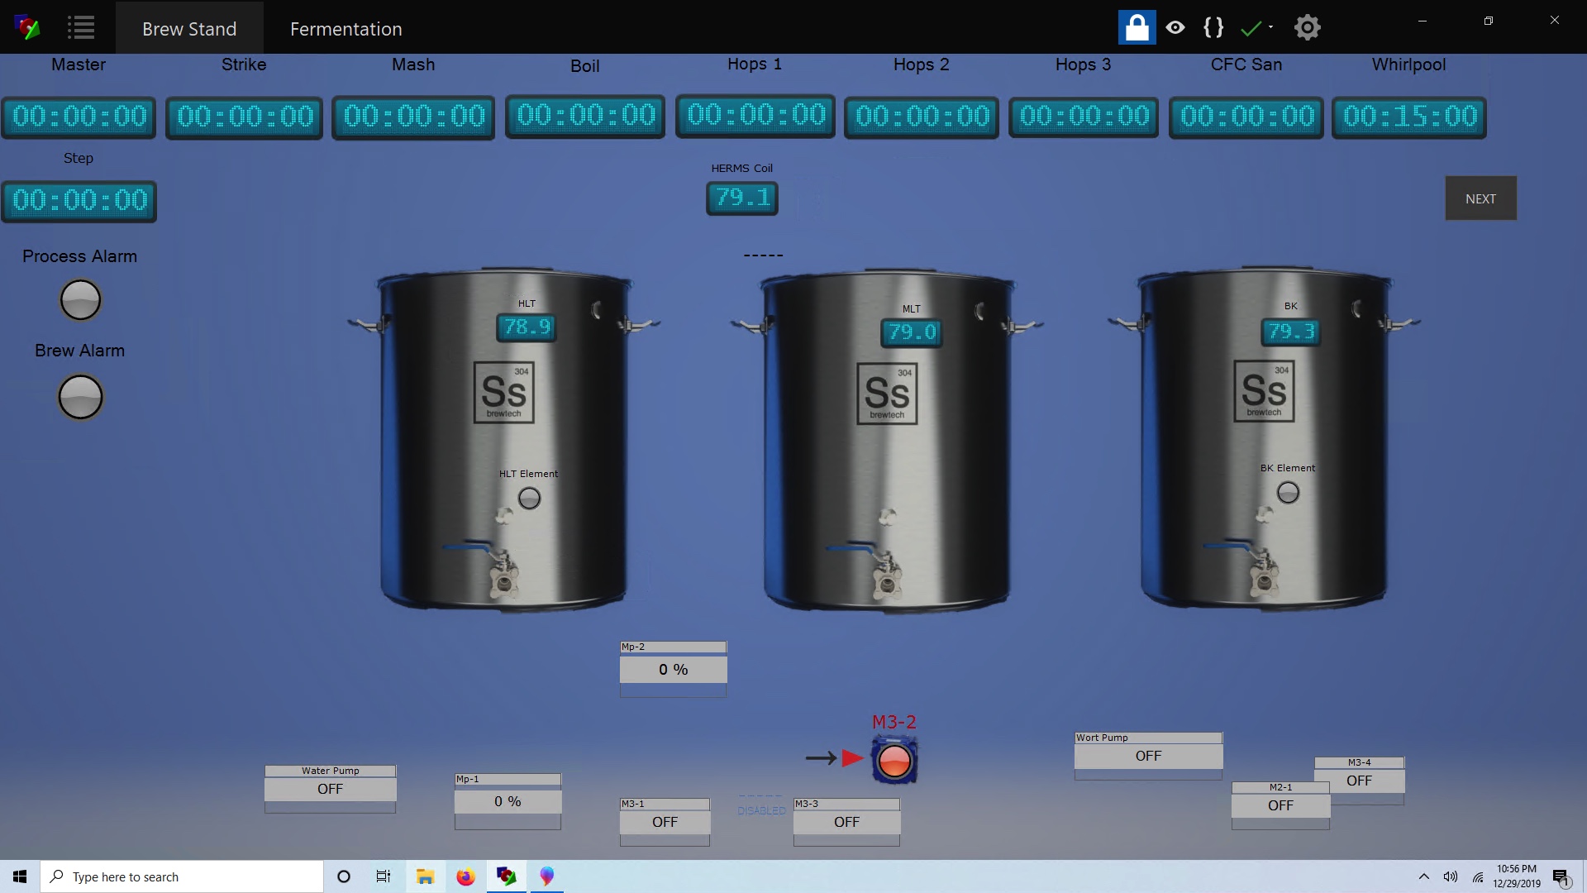Click the Hops 3 timer display
The height and width of the screenshot is (893, 1587).
1084,116
